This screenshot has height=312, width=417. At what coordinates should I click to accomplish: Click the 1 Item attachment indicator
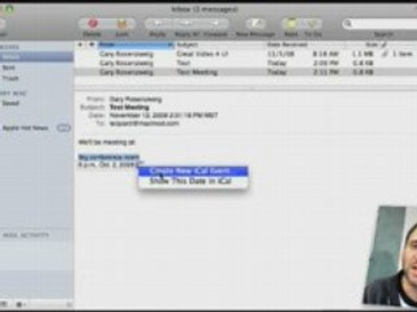[403, 54]
